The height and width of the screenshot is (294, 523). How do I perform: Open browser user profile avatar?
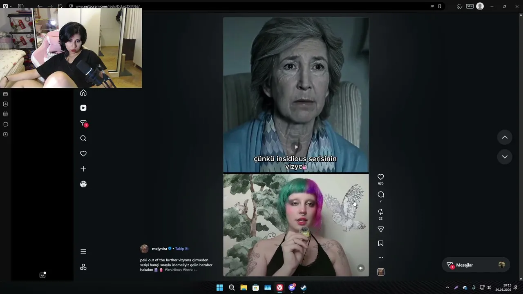click(480, 6)
